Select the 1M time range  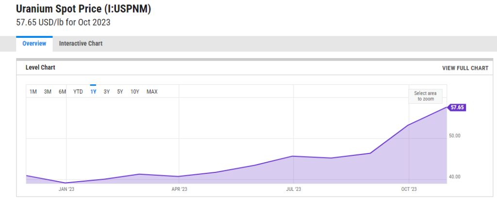tap(33, 92)
